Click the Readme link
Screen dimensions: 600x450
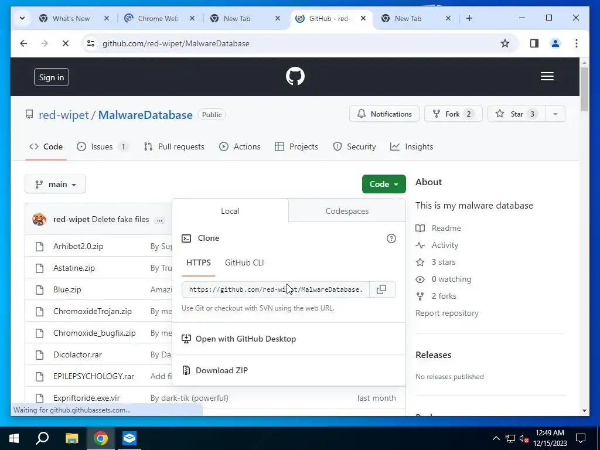(438, 228)
